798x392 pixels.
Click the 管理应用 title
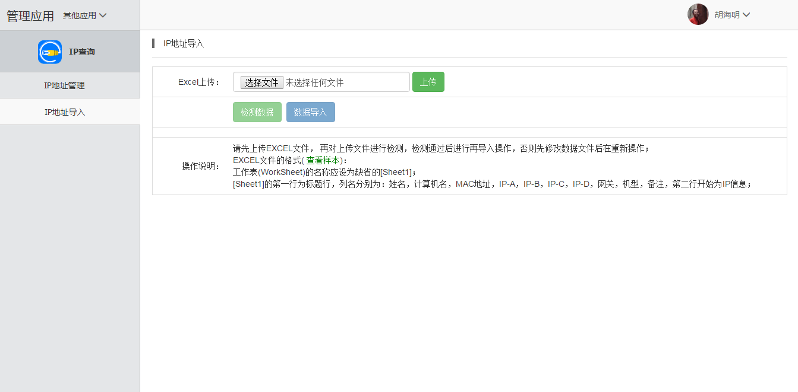[x=30, y=16]
